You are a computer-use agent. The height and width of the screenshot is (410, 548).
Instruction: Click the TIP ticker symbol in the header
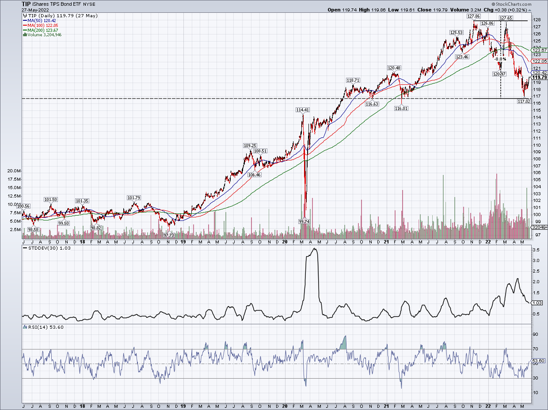tap(26, 4)
